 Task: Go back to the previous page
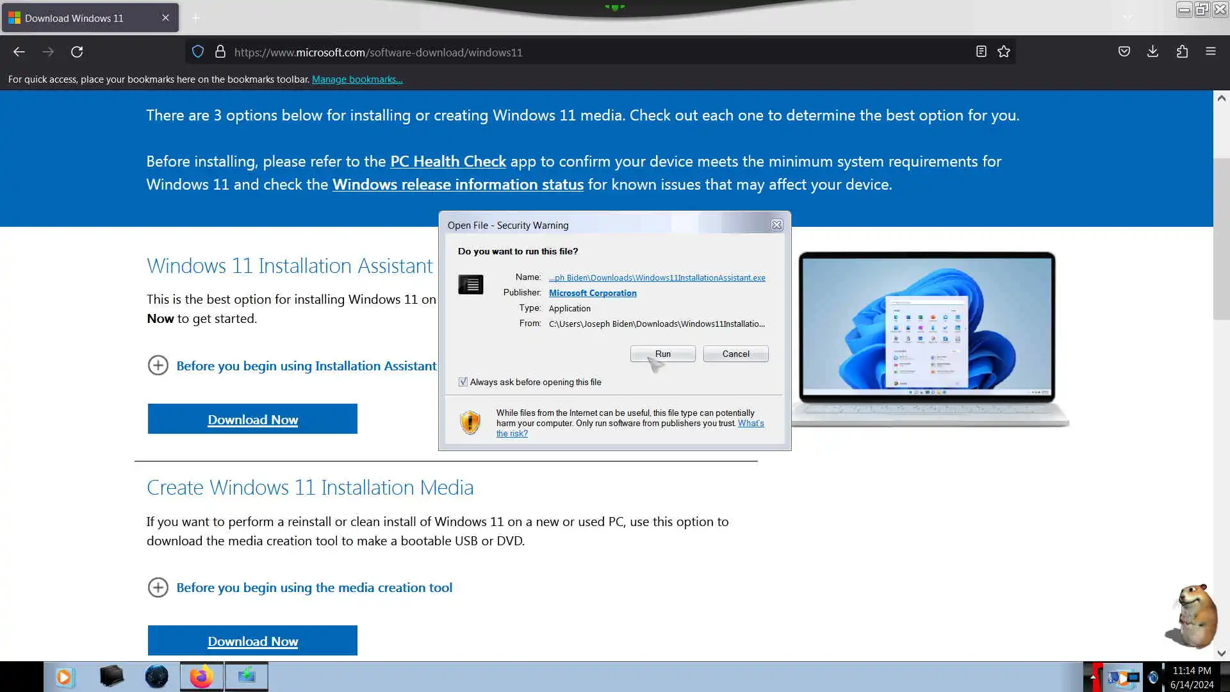(x=19, y=52)
